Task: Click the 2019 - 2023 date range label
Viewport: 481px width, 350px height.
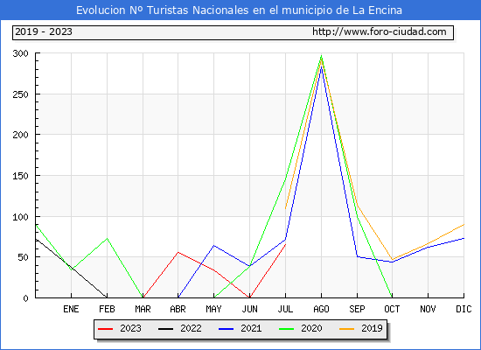Action: (44, 31)
